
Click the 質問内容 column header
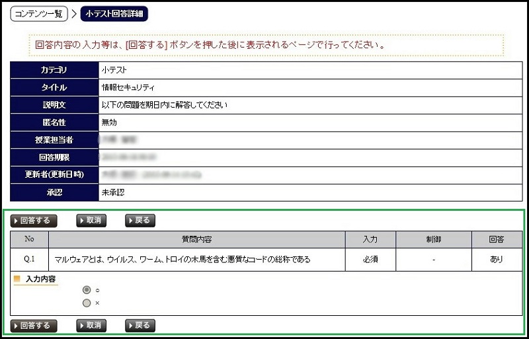coord(196,239)
